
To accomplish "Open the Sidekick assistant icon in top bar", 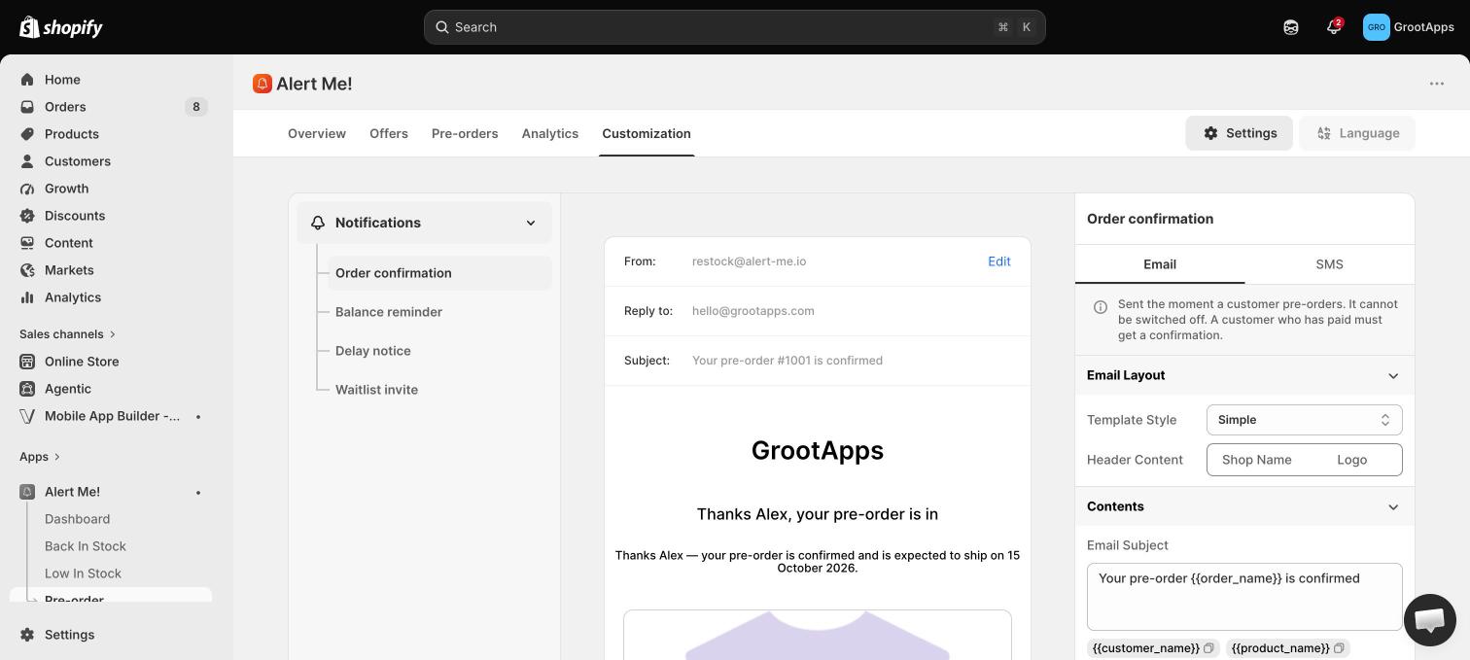I will [1291, 27].
